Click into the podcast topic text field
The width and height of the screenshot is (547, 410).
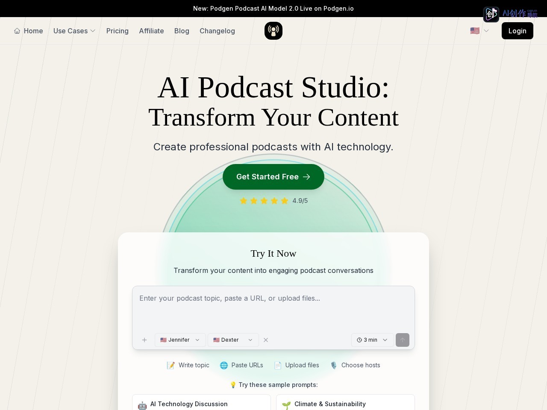point(273,308)
